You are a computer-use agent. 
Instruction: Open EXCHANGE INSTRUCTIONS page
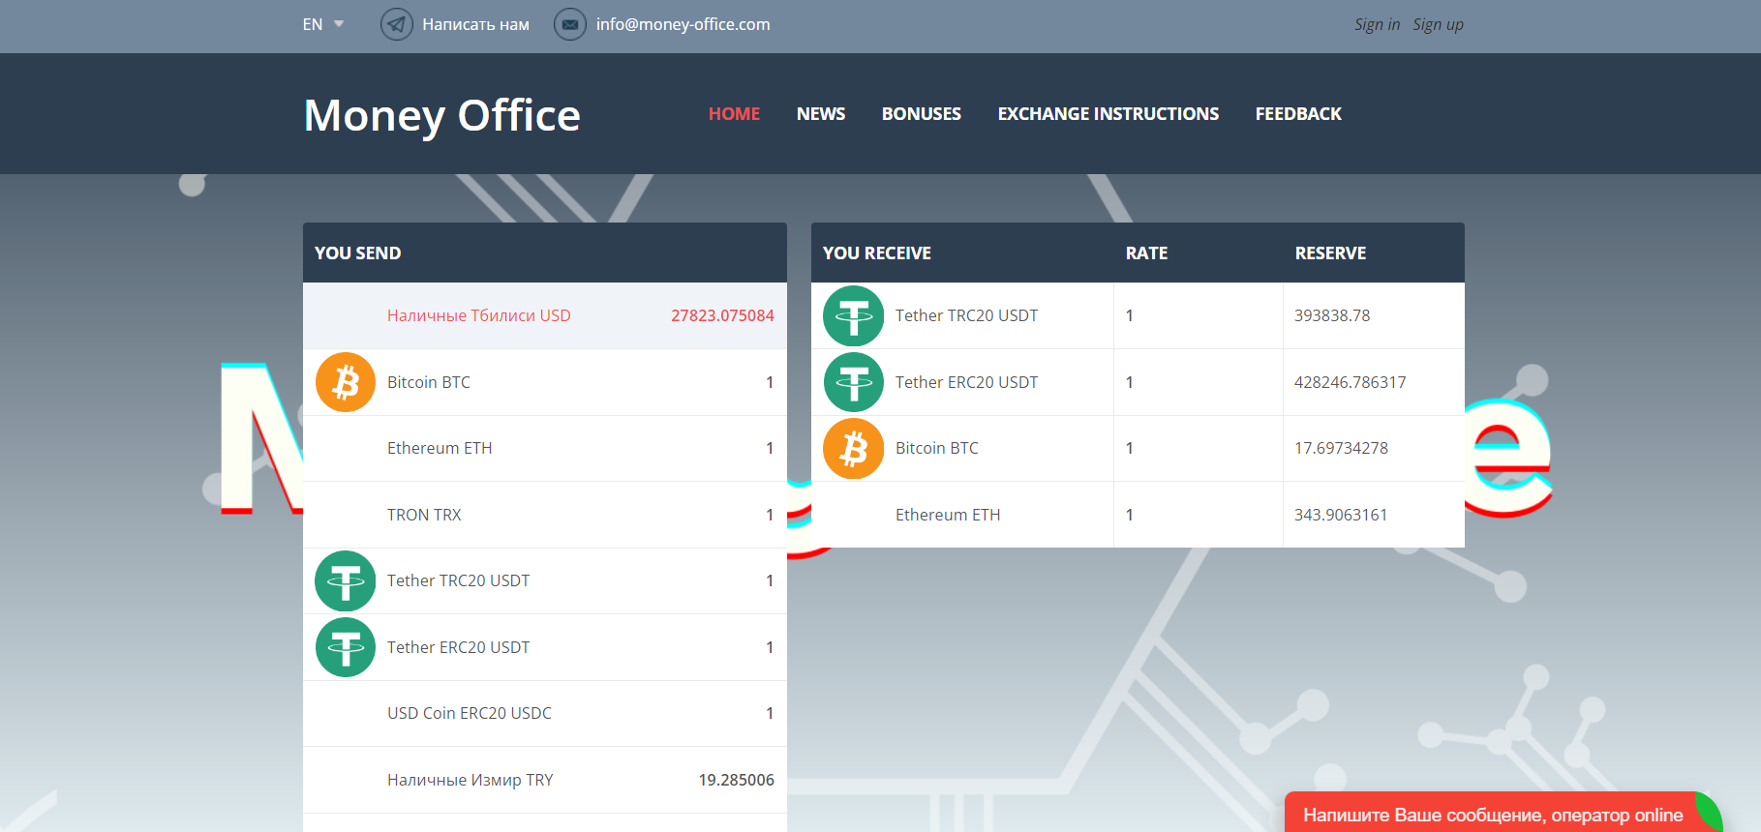1108,114
